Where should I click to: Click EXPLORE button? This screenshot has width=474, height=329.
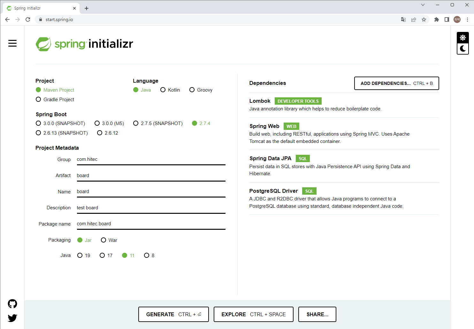pyautogui.click(x=254, y=314)
